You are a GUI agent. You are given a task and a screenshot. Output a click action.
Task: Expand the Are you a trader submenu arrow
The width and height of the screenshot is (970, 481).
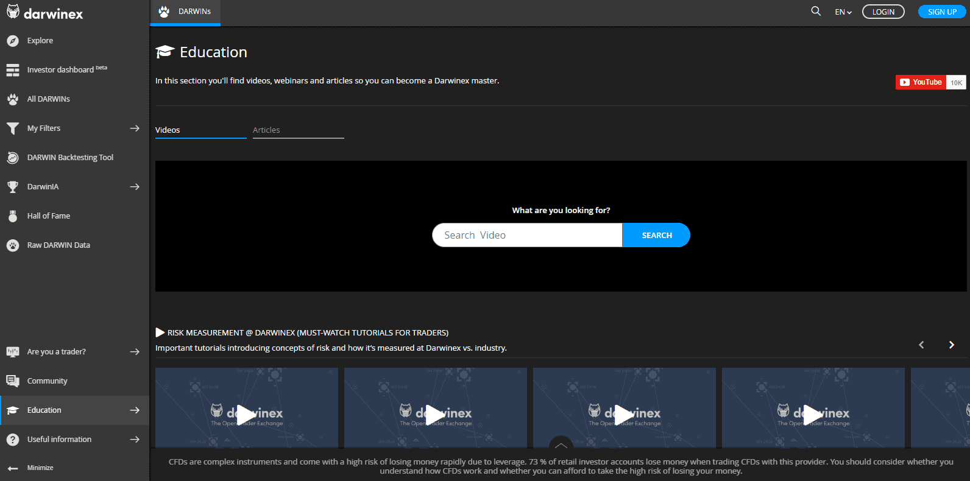coord(135,352)
